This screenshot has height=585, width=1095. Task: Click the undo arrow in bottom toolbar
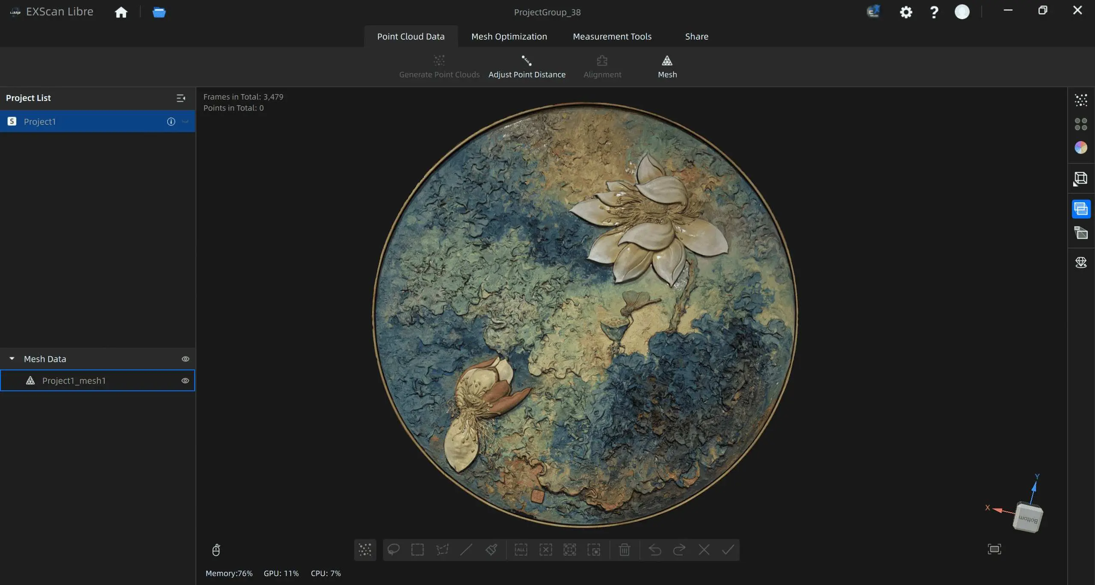tap(654, 550)
